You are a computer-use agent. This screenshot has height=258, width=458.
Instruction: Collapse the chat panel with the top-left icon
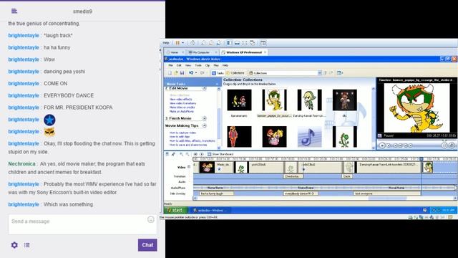point(14,11)
